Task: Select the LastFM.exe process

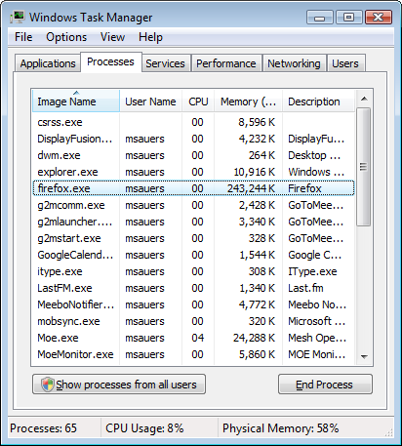Action: (193, 288)
